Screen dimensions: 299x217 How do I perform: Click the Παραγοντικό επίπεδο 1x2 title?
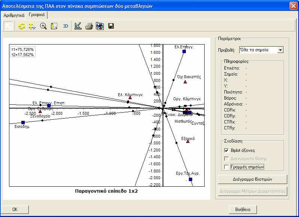point(106,191)
